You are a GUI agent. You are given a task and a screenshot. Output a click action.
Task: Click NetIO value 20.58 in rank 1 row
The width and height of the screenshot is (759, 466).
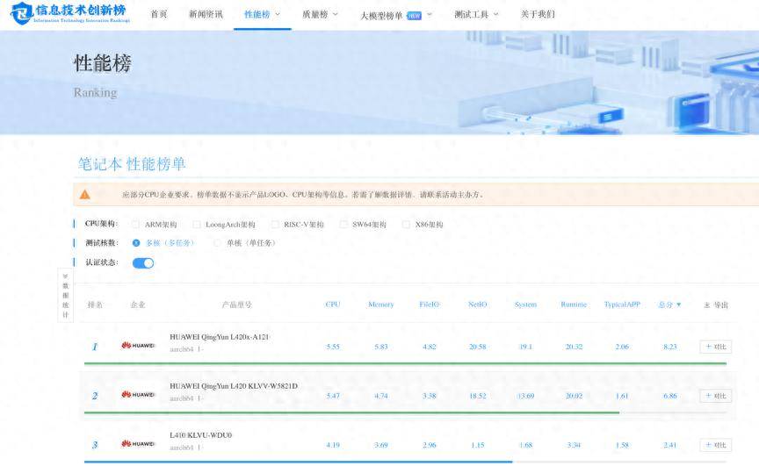pyautogui.click(x=478, y=347)
